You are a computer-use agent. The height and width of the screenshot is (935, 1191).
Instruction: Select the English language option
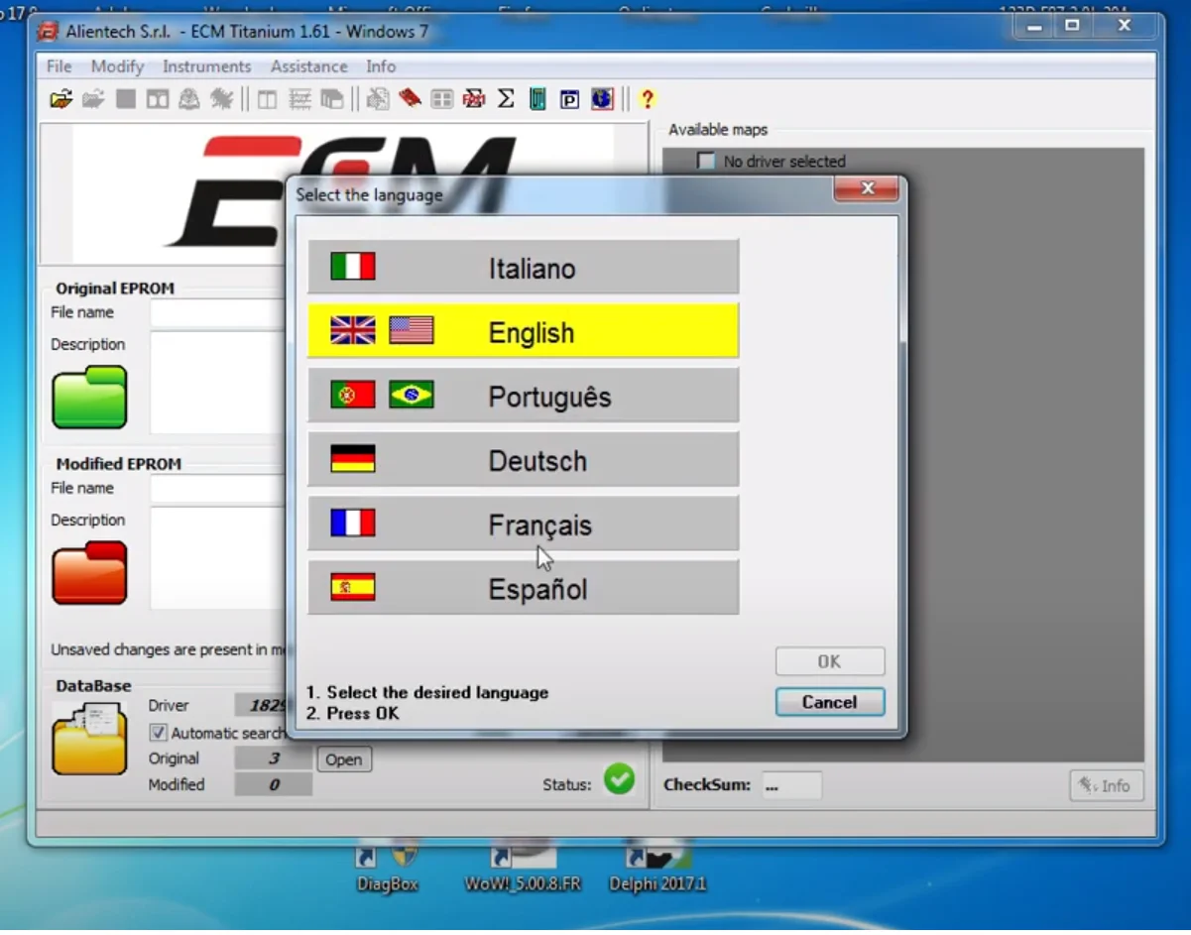[523, 331]
